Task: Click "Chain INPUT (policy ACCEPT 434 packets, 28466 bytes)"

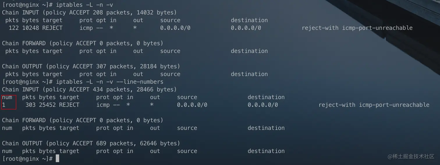Action: [89, 89]
